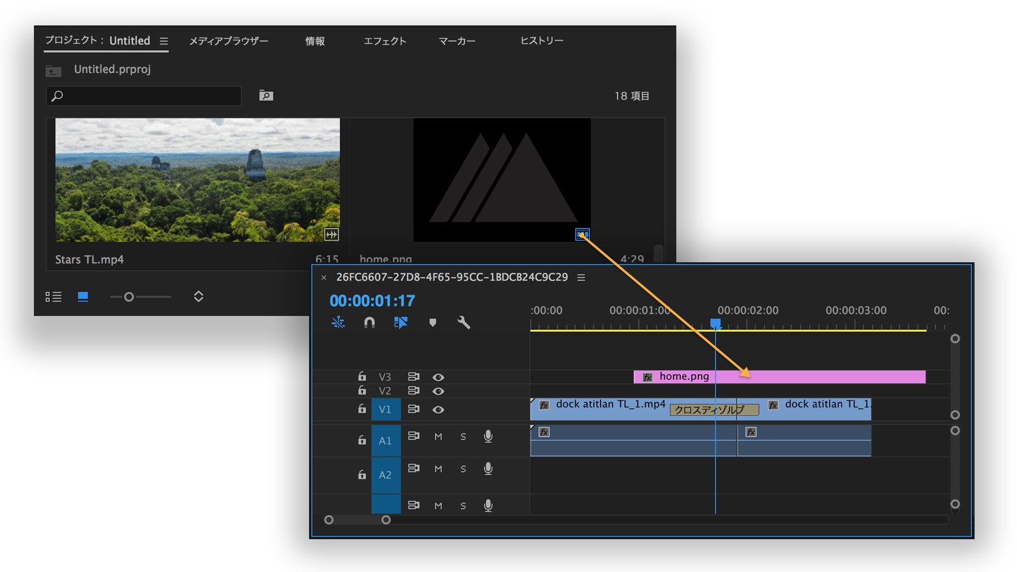The height and width of the screenshot is (572, 1017).
Task: Enable voice-over record on A2
Action: click(x=488, y=469)
